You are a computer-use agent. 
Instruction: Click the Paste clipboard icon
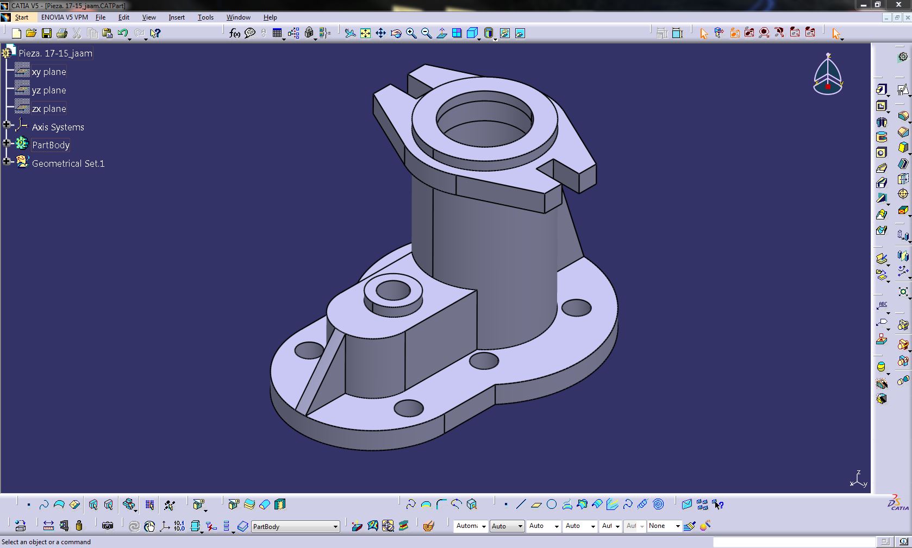pos(108,33)
